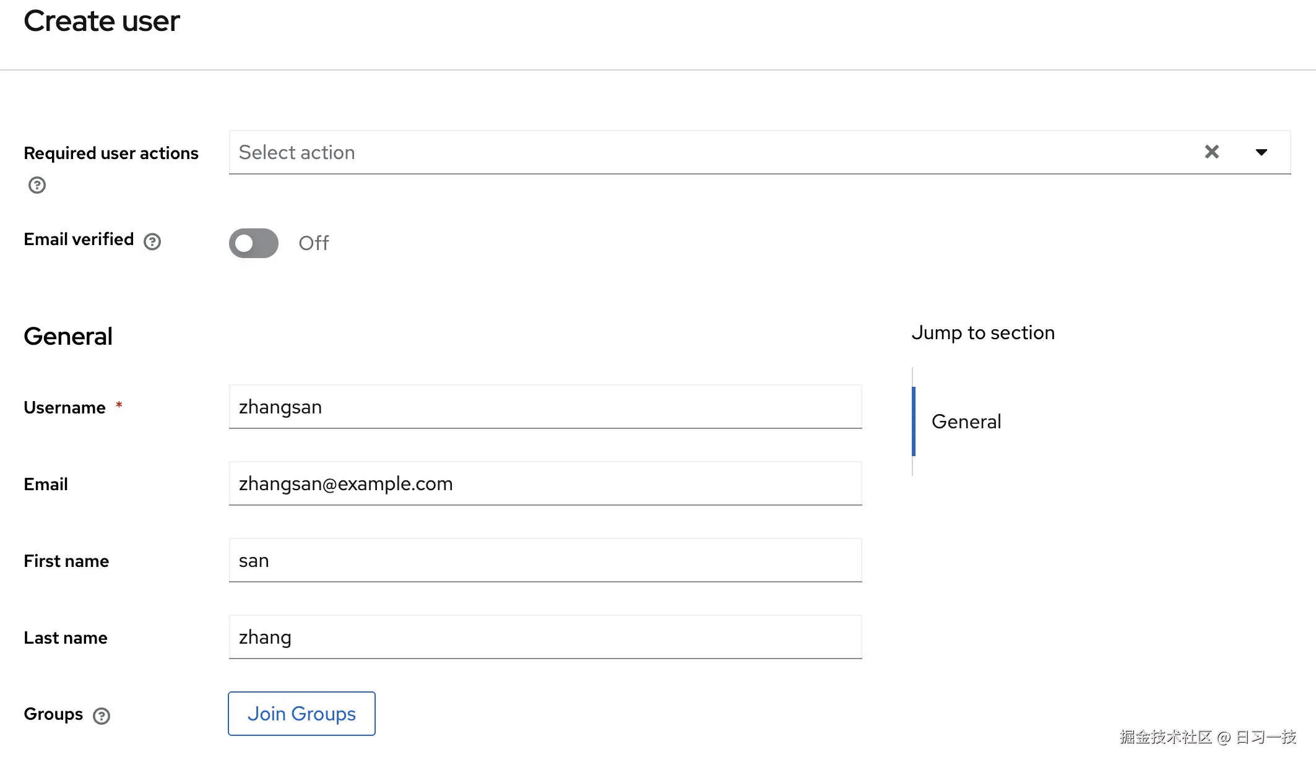Click the Groups help question-mark icon

[x=102, y=716]
